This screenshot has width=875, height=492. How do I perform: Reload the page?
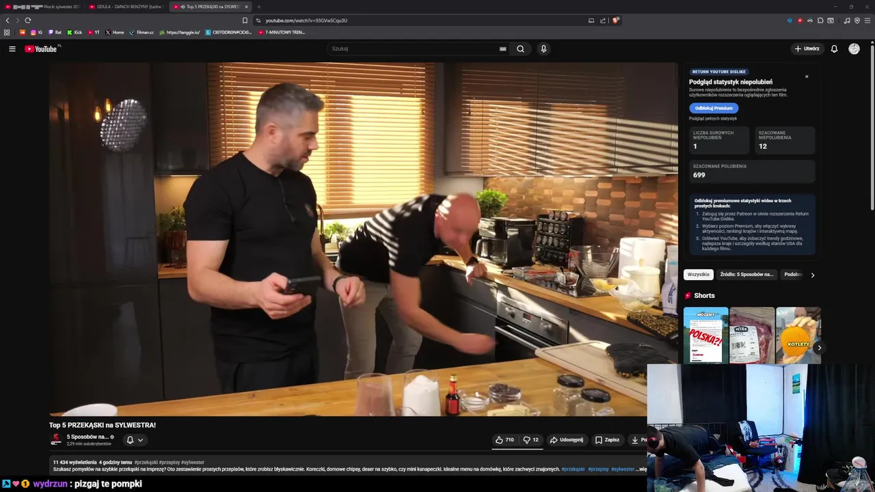[x=28, y=20]
